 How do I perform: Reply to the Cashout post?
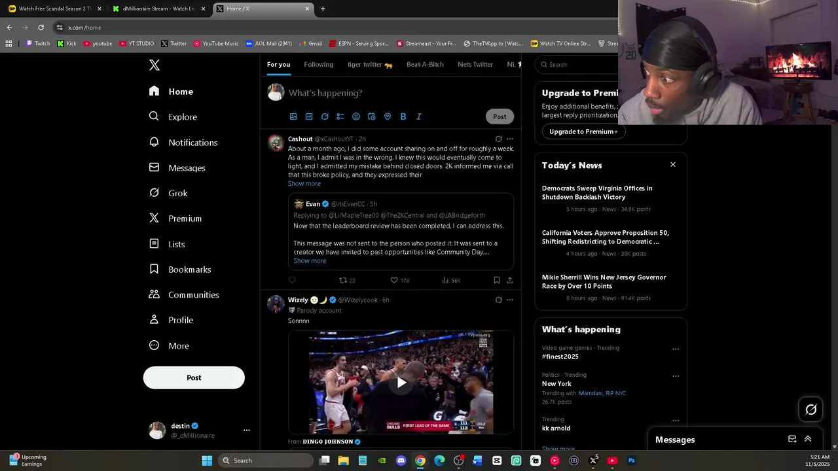pos(292,280)
